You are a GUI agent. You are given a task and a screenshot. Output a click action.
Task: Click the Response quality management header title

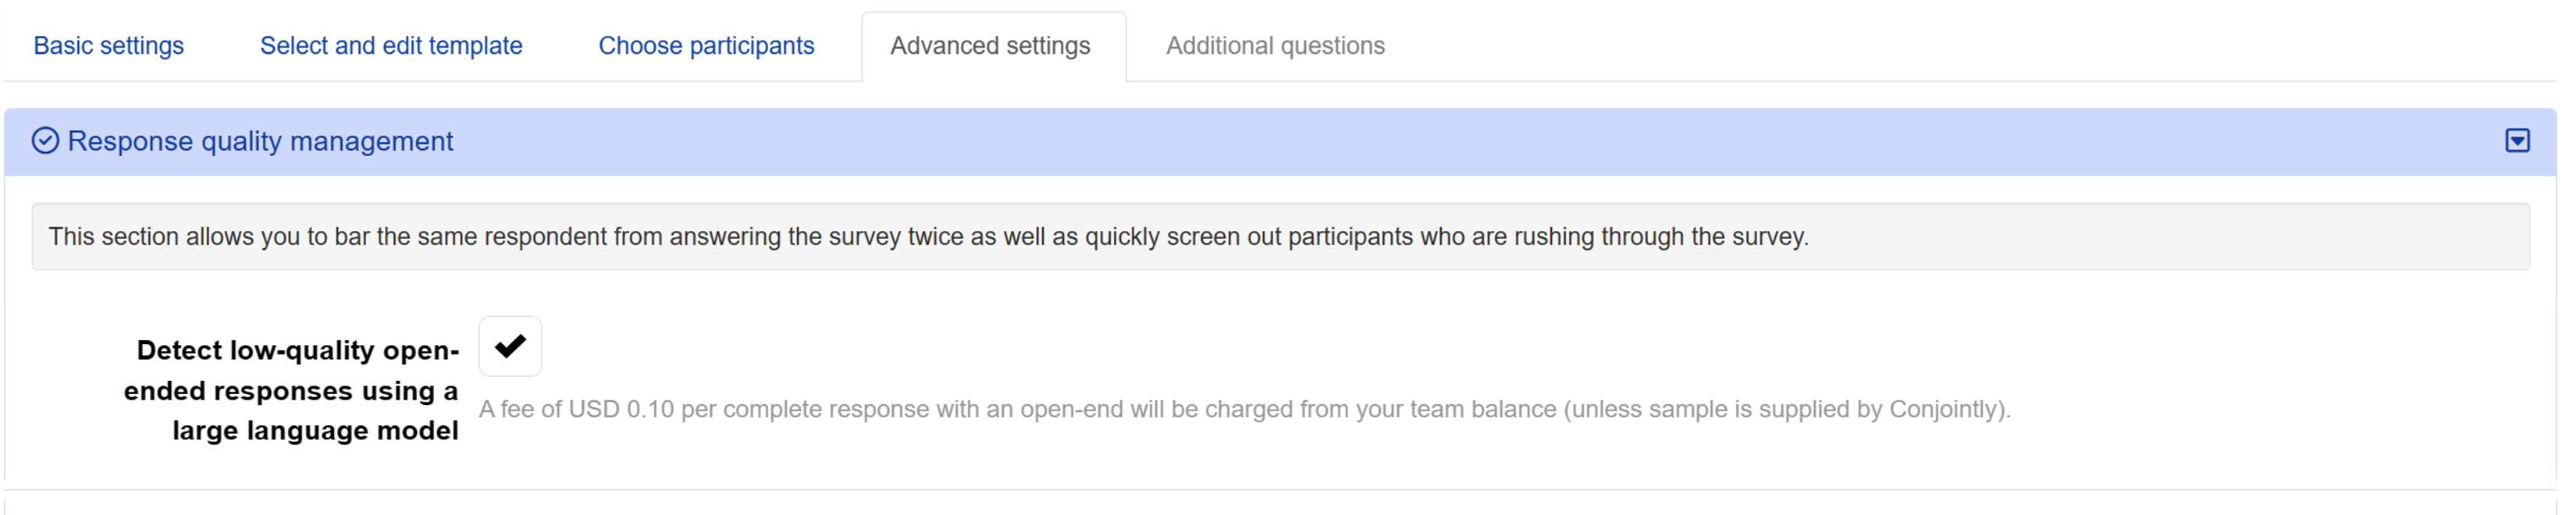260,141
